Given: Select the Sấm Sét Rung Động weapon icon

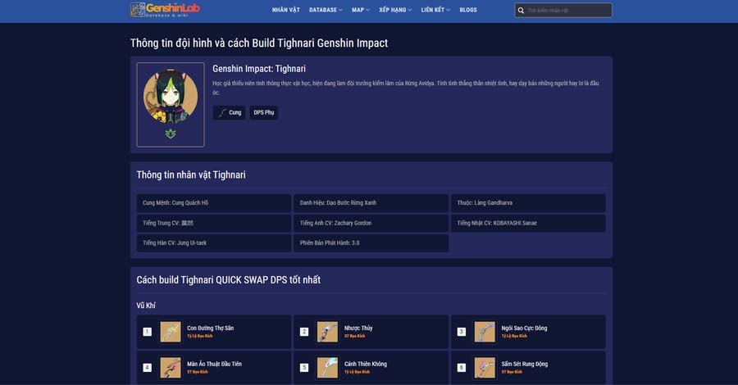Looking at the screenshot, I should tap(485, 368).
